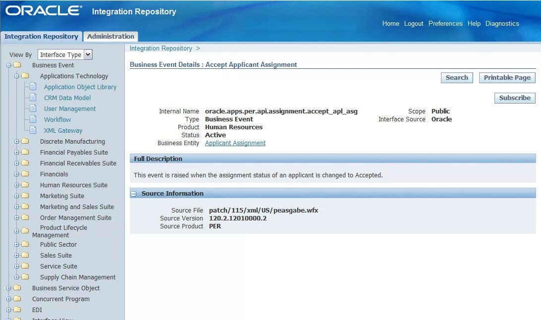Expand the Sales Suite node
Image resolution: width=541 pixels, height=320 pixels.
coord(16,255)
